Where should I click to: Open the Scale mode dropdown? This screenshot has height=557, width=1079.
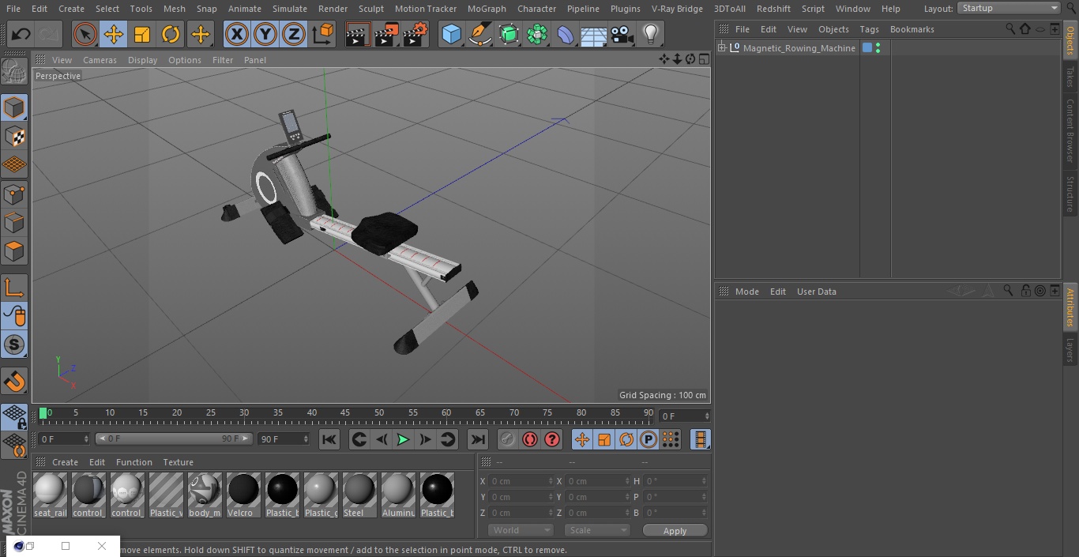point(597,530)
